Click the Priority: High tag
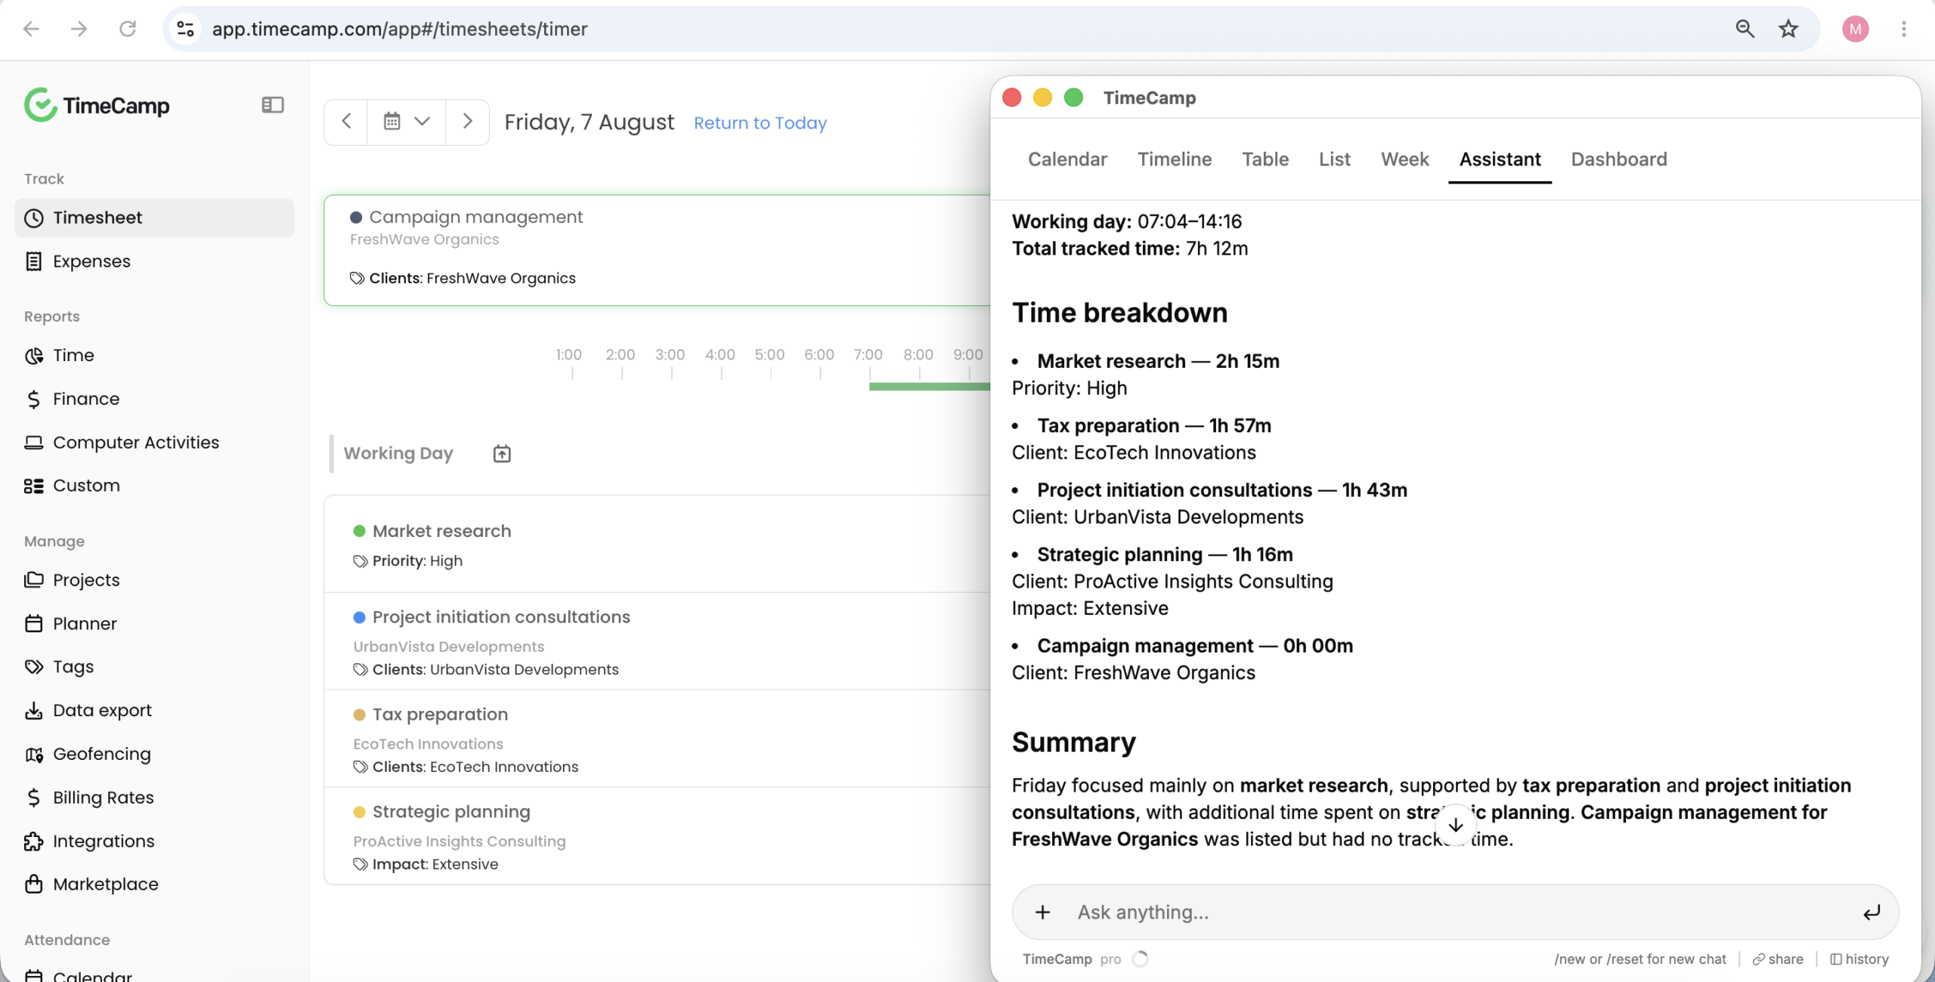 pyautogui.click(x=408, y=561)
